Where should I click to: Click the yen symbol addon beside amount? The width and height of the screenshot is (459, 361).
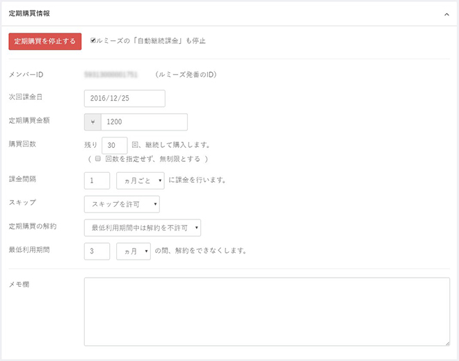pyautogui.click(x=92, y=122)
